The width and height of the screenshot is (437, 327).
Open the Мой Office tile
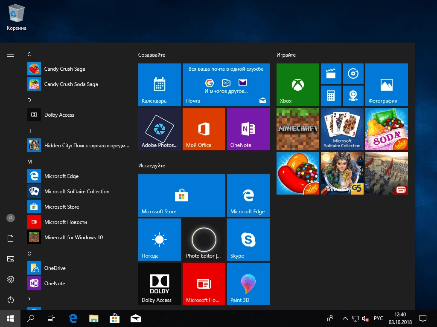click(204, 129)
